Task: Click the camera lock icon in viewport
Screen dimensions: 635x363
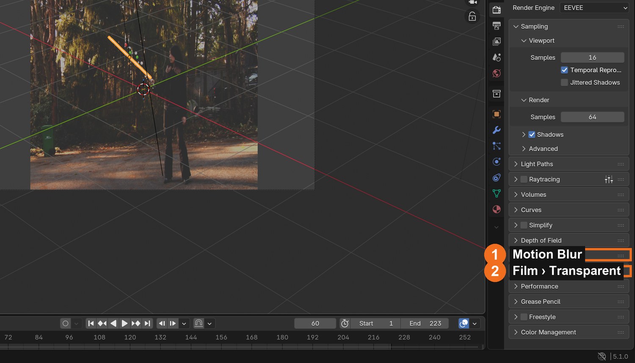Action: click(x=472, y=16)
